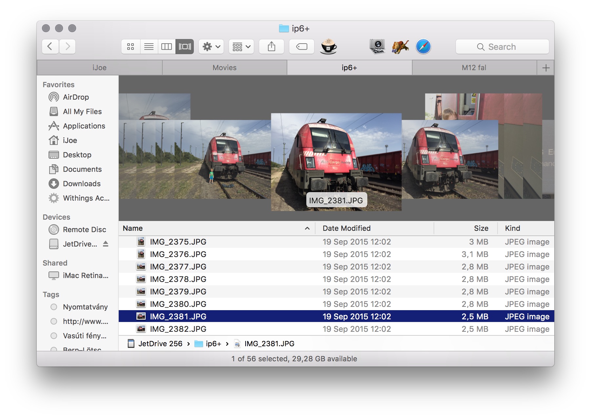This screenshot has width=591, height=419.
Task: Sort by the Size column header
Action: [x=466, y=228]
